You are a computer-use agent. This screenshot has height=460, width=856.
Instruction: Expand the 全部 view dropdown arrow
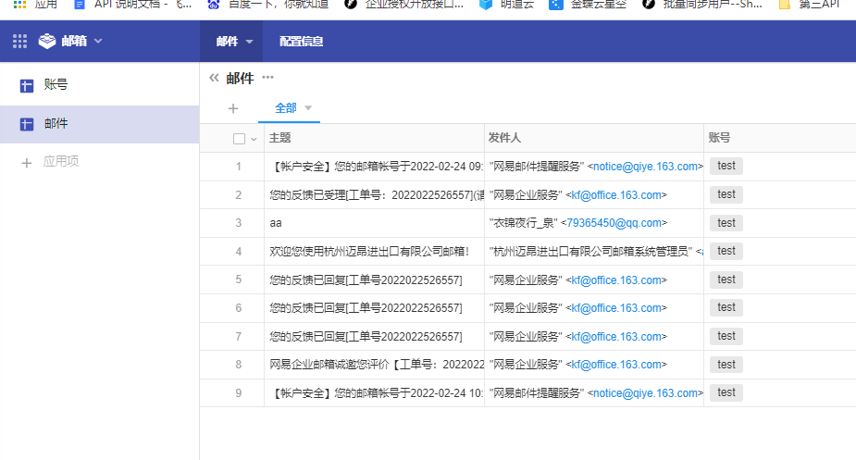tap(308, 108)
